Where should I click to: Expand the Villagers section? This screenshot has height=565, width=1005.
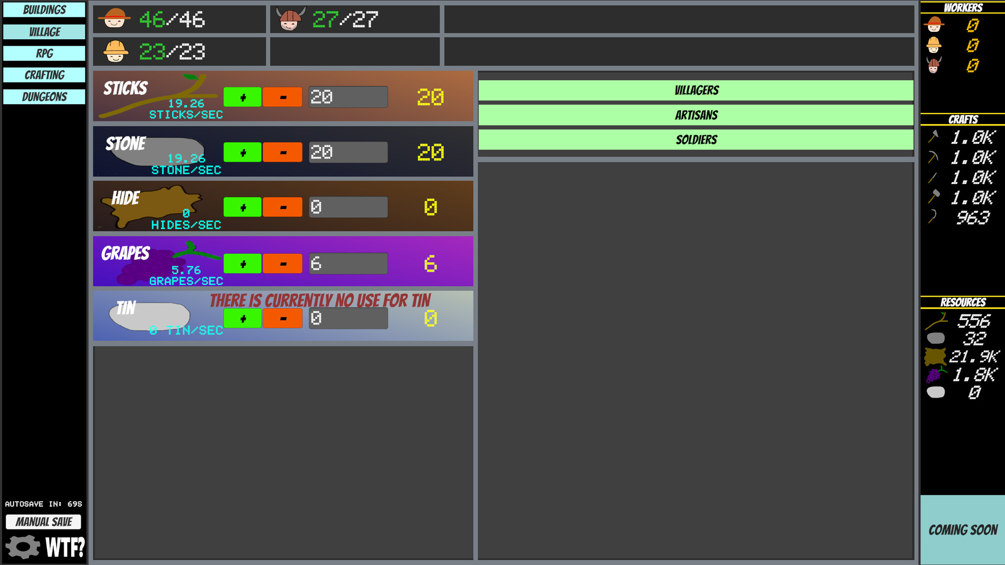point(696,89)
